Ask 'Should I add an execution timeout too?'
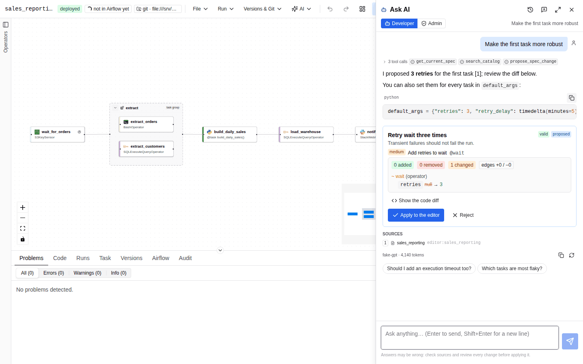Image resolution: width=583 pixels, height=364 pixels. click(x=429, y=269)
